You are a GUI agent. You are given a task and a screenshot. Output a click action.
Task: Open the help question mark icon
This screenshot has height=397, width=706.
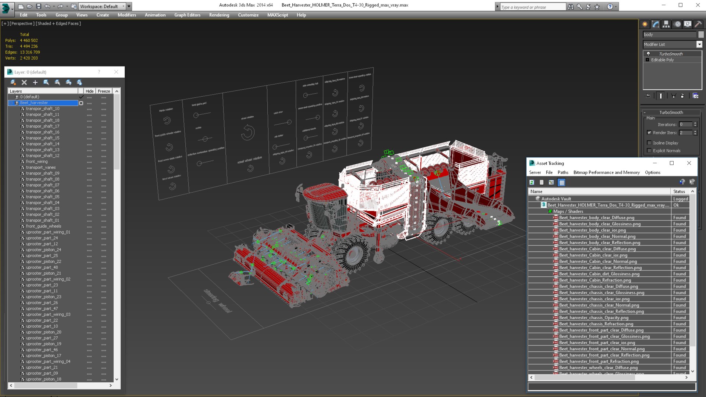pos(610,7)
